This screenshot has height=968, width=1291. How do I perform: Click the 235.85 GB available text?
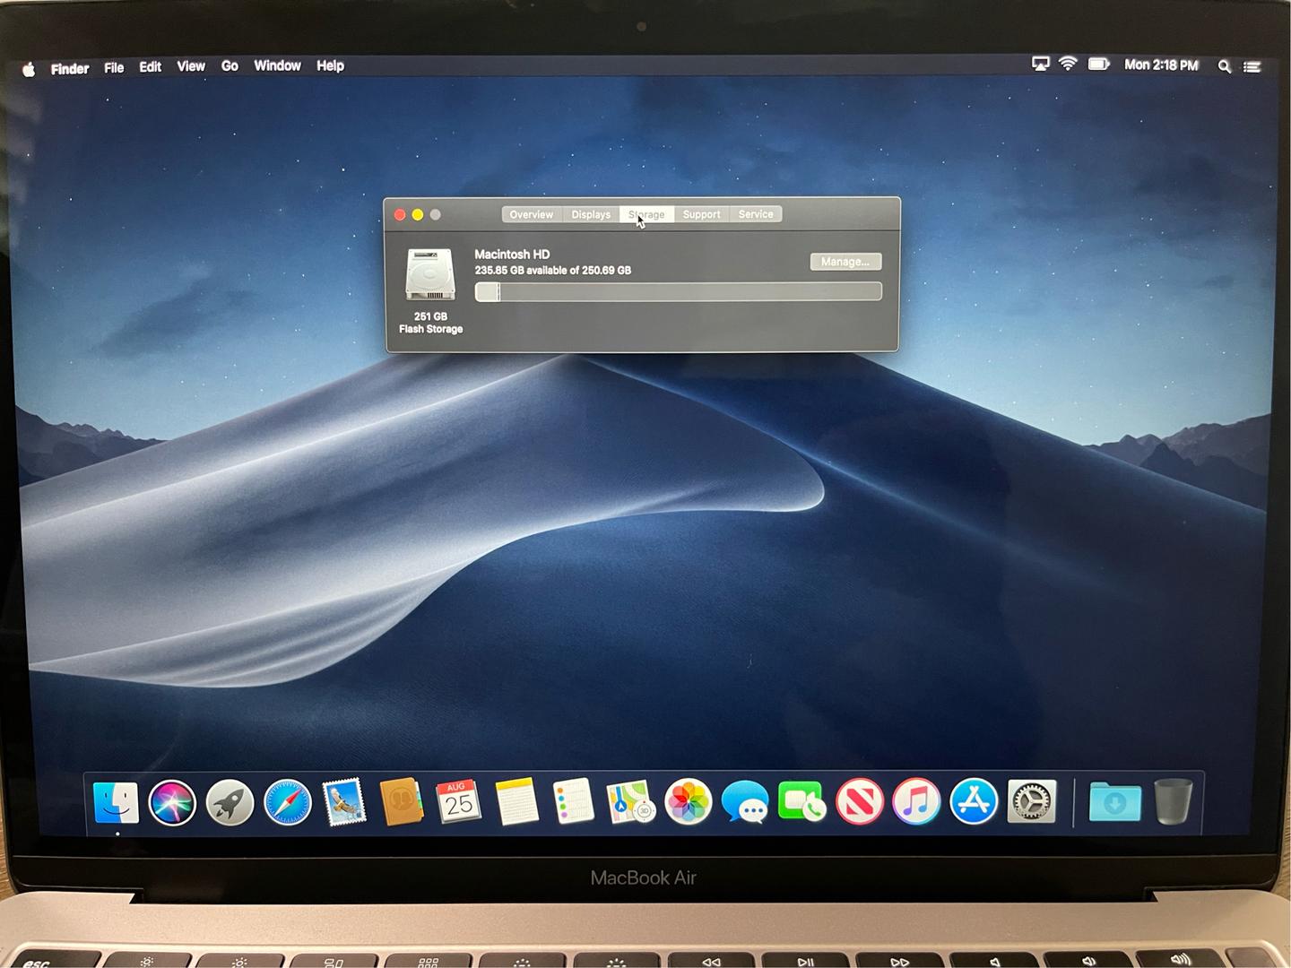pyautogui.click(x=552, y=270)
